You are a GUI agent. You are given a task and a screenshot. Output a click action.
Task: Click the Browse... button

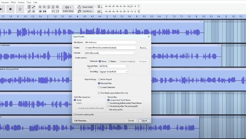144,48
